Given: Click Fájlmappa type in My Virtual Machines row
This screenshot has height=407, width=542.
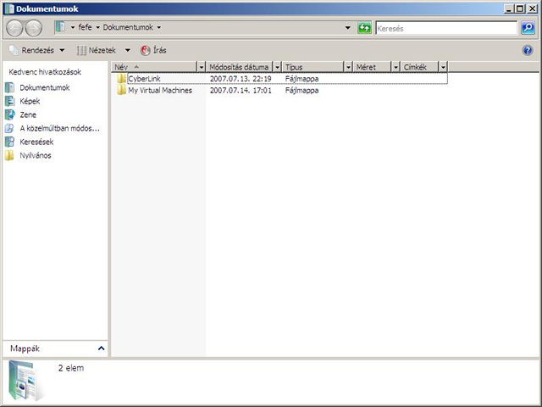Looking at the screenshot, I should (x=301, y=91).
